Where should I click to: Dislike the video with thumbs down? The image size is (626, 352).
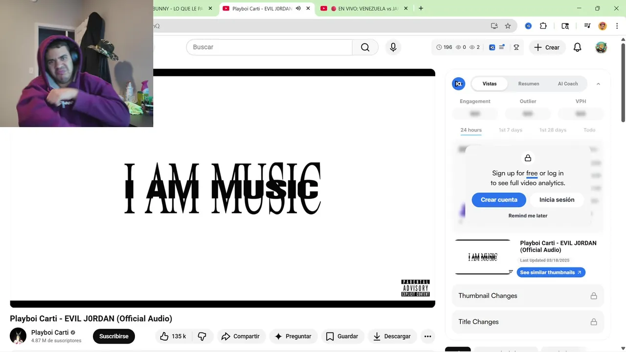(x=202, y=336)
